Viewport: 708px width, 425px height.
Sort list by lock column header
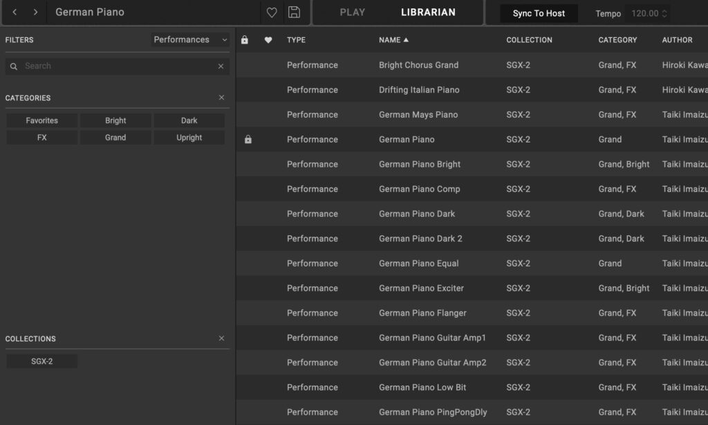point(245,40)
